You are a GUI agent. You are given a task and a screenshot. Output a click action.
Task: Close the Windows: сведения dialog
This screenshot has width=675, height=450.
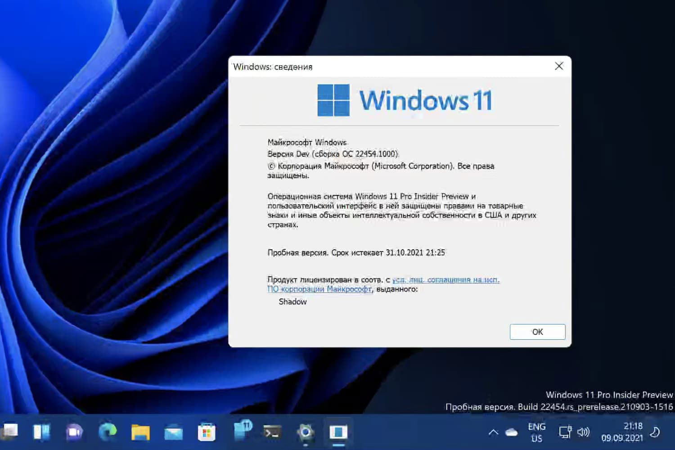559,66
